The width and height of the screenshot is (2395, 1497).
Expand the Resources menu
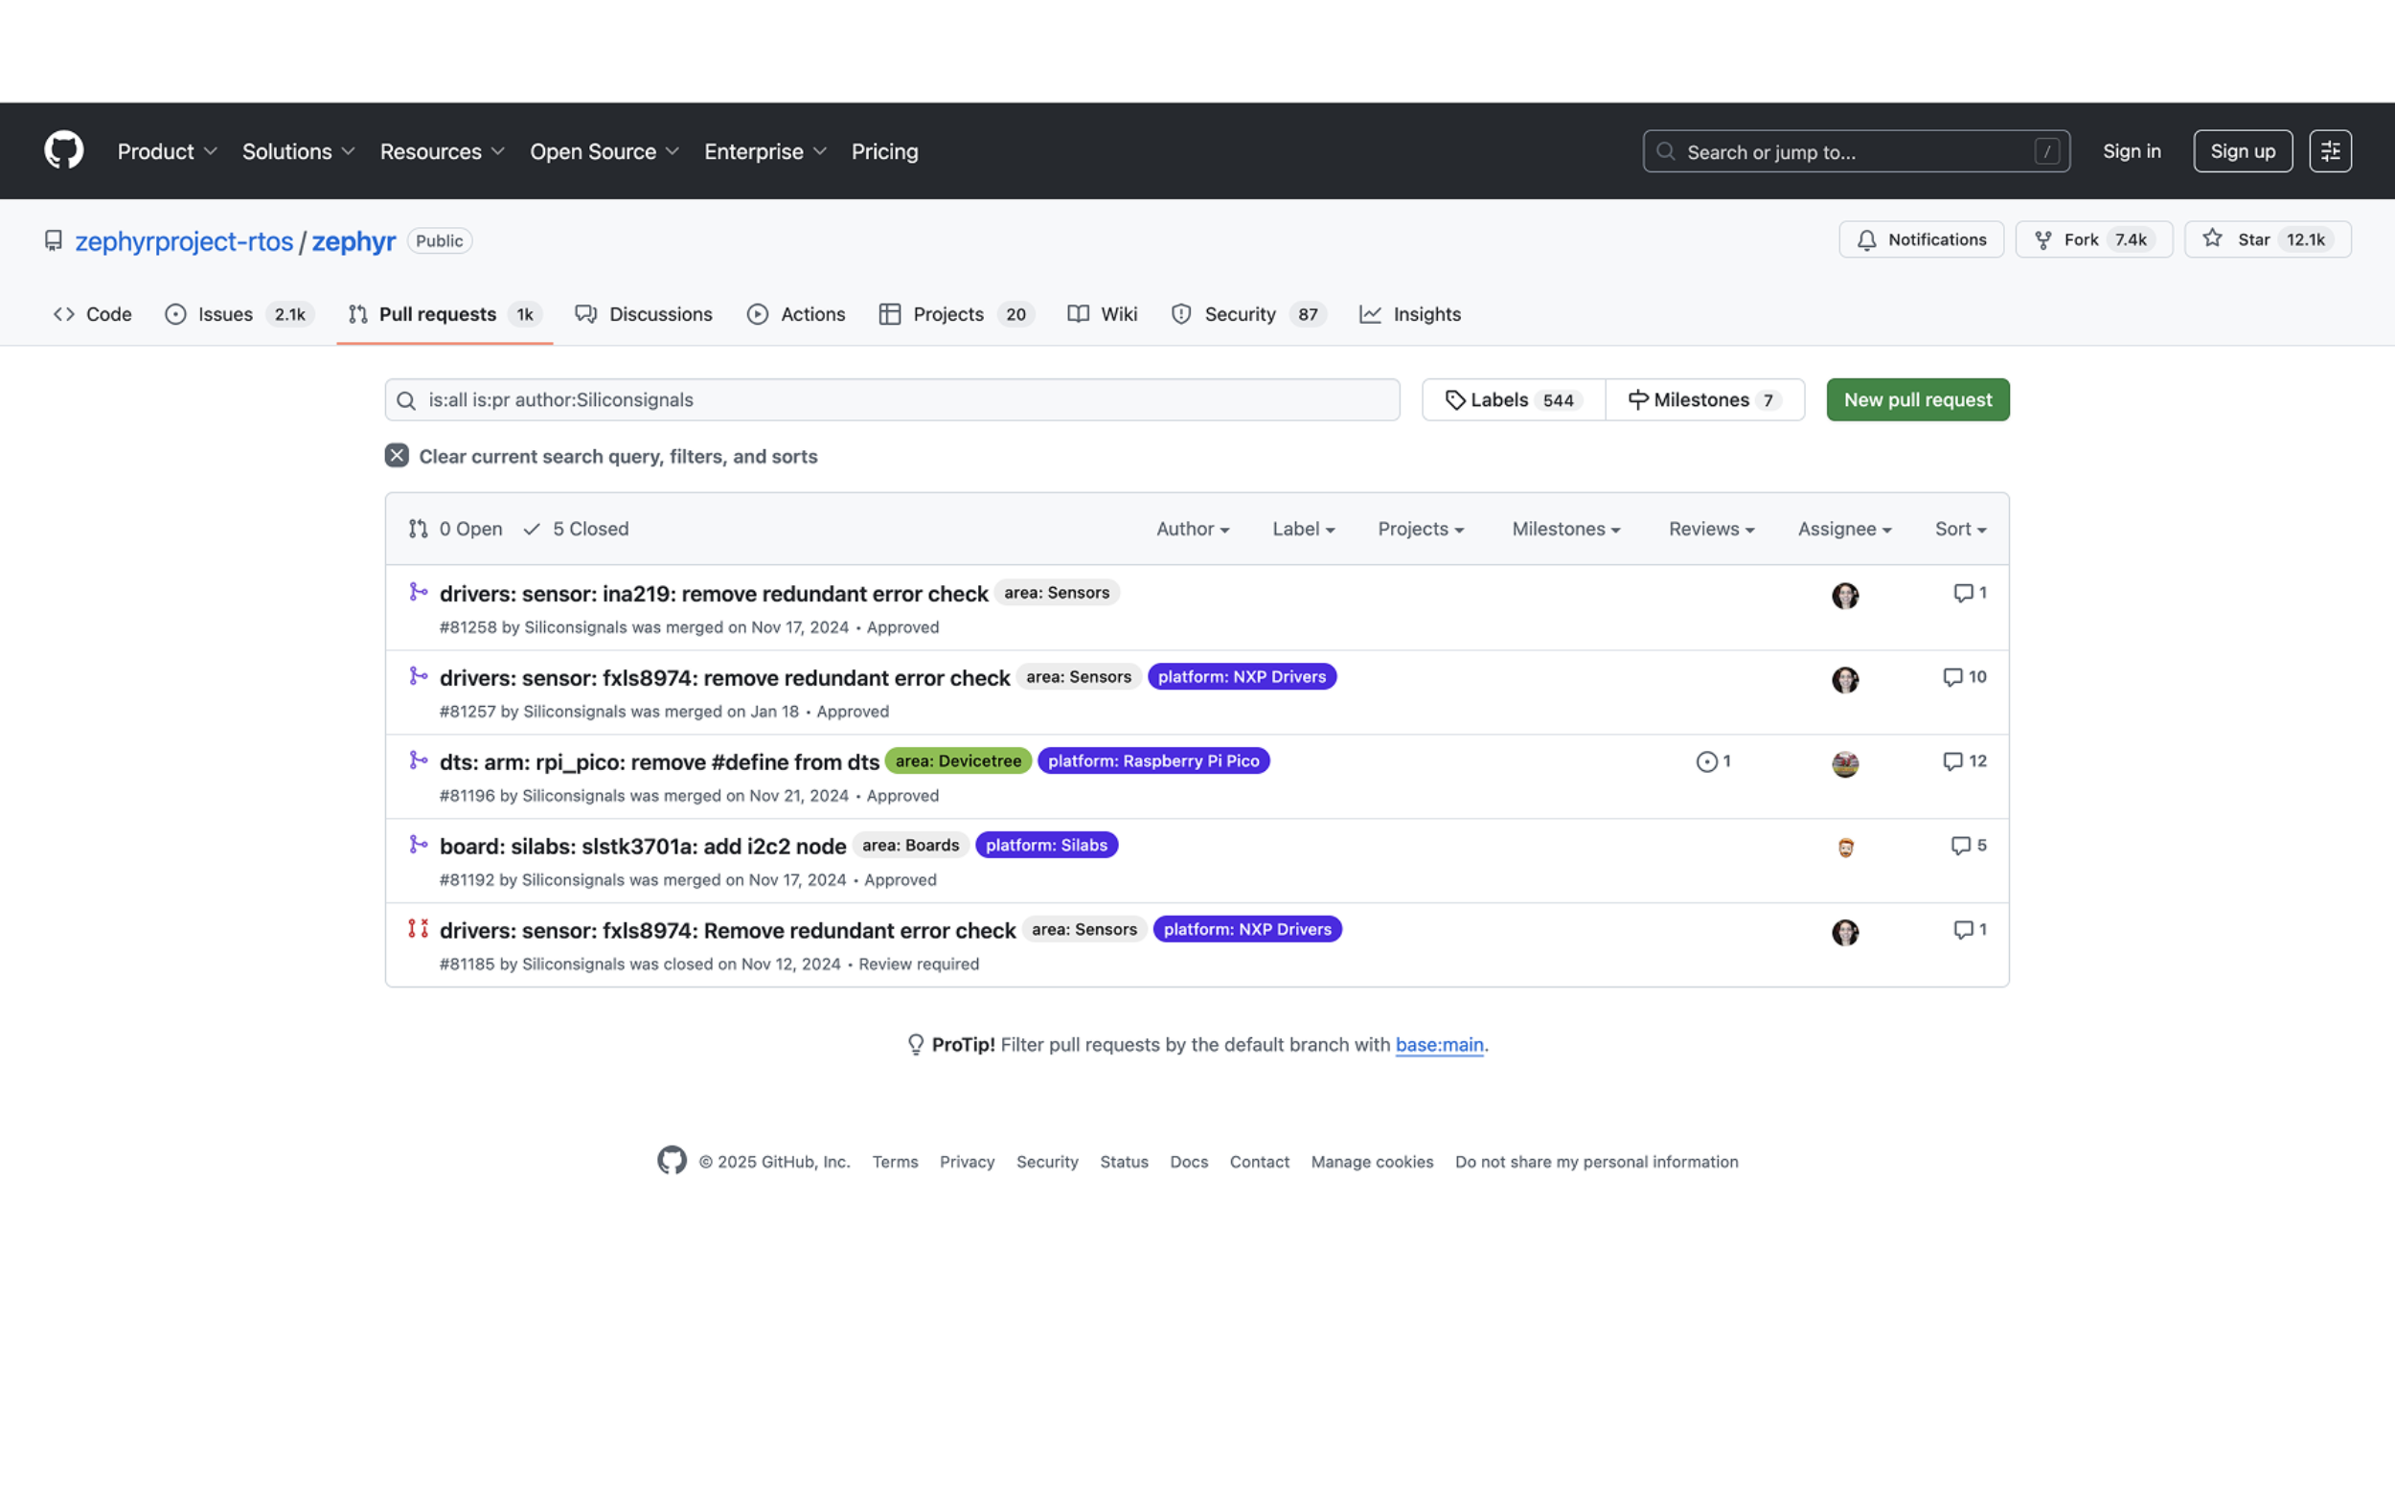443,151
